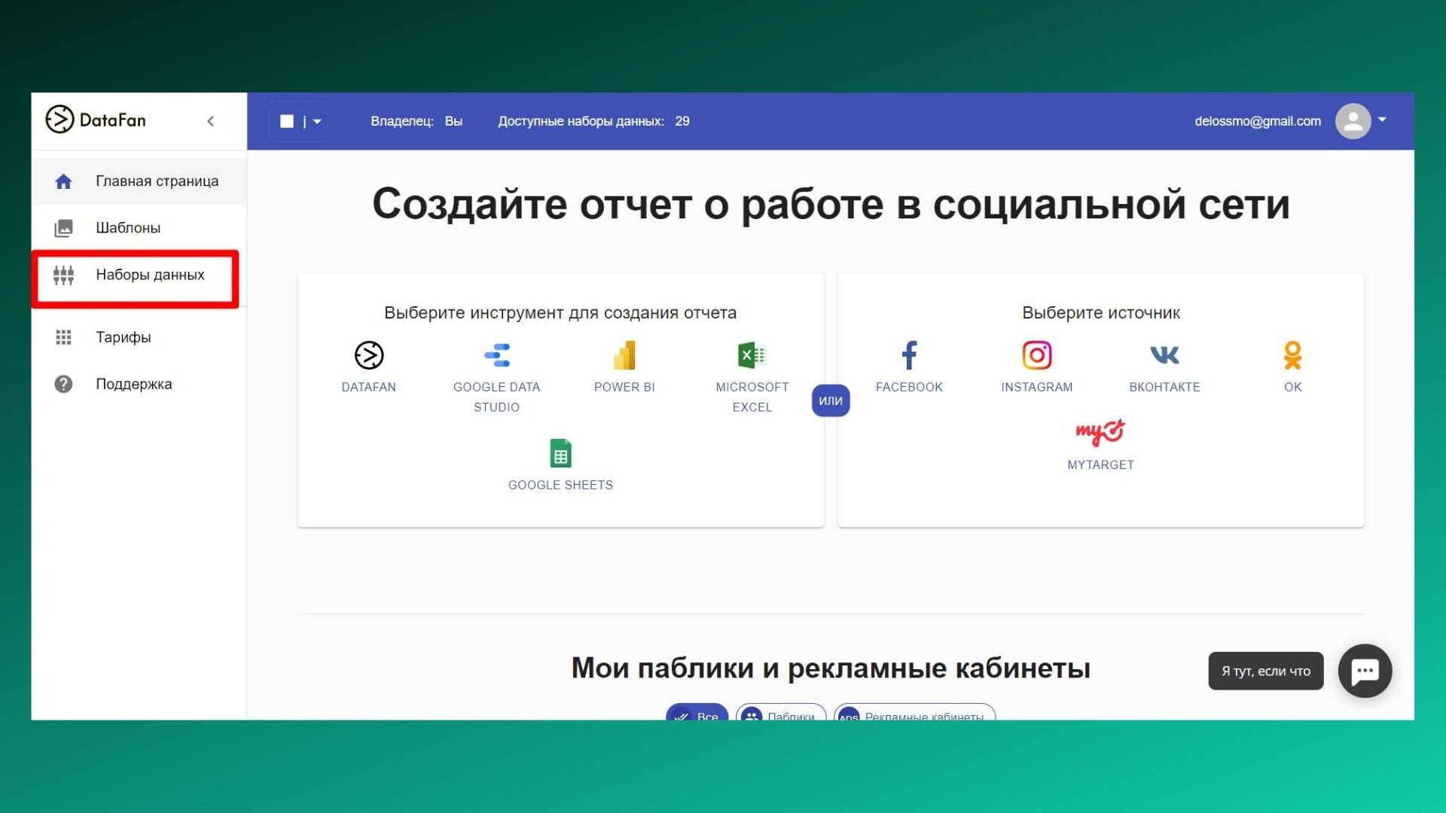Choose OK (Одноклассники) as the source
This screenshot has height=813, width=1446.
point(1292,355)
